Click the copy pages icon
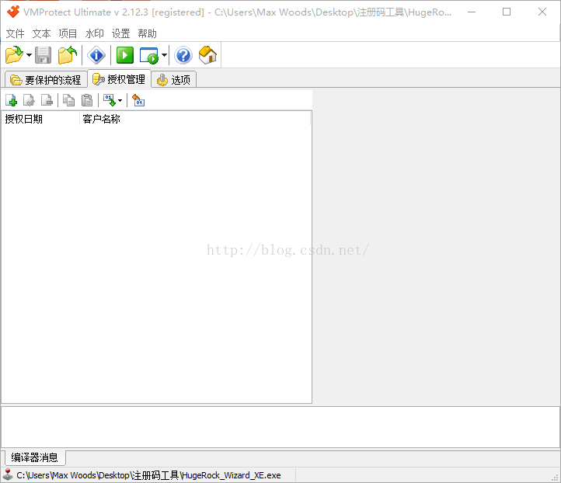561x483 pixels. point(68,100)
